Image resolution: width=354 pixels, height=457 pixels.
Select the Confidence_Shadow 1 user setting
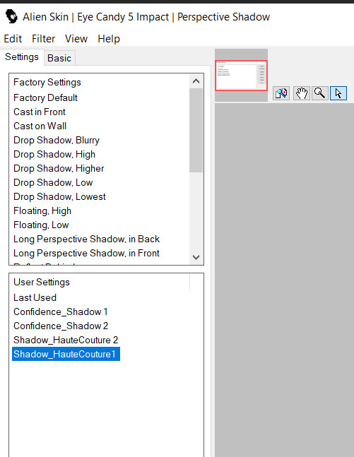click(61, 312)
